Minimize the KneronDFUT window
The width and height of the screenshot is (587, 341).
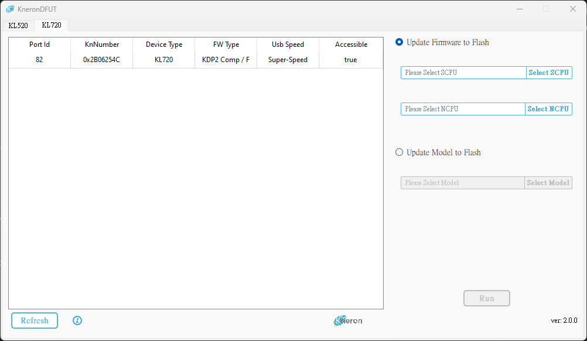tap(520, 9)
